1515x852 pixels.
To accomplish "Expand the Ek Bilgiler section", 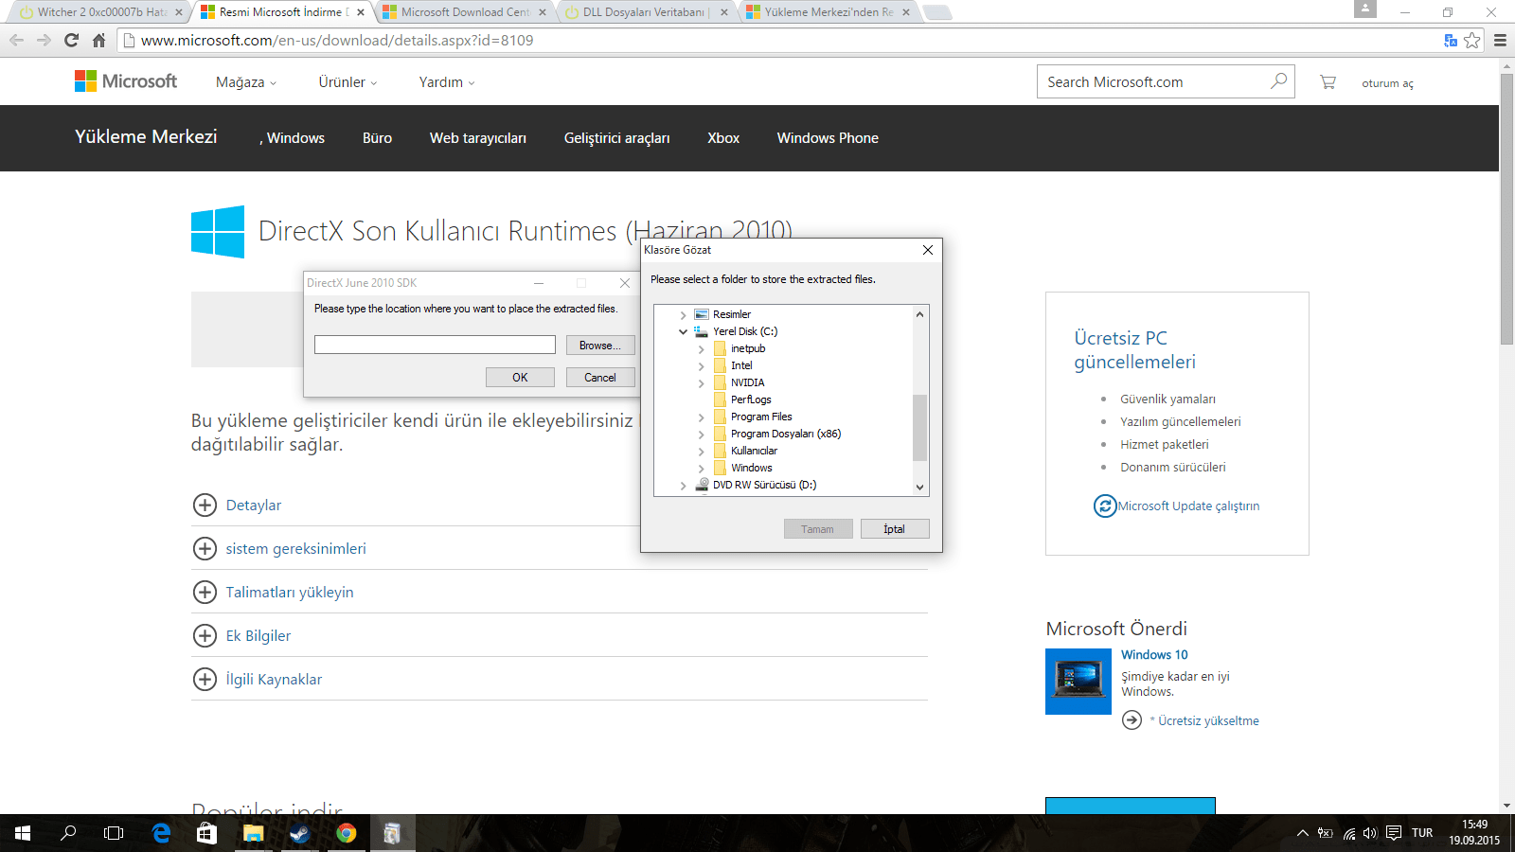I will click(205, 635).
